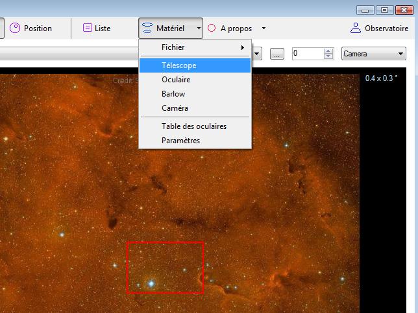Choose Oculaire menu entry
This screenshot has height=313, width=418.
(x=195, y=80)
